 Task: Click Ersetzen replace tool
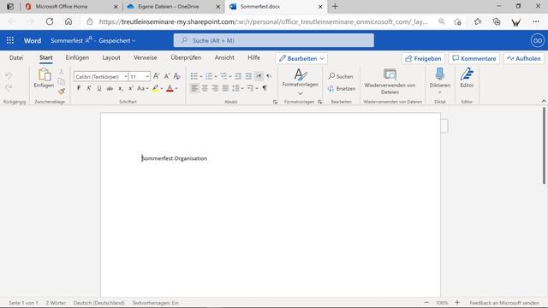[342, 89]
